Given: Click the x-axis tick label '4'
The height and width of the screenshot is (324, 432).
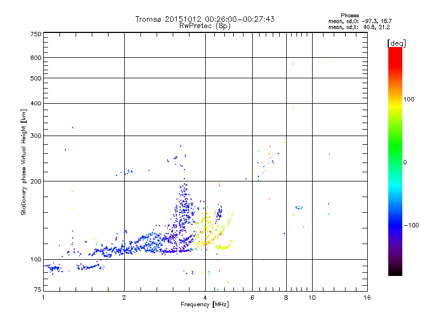Looking at the screenshot, I should click(205, 298).
